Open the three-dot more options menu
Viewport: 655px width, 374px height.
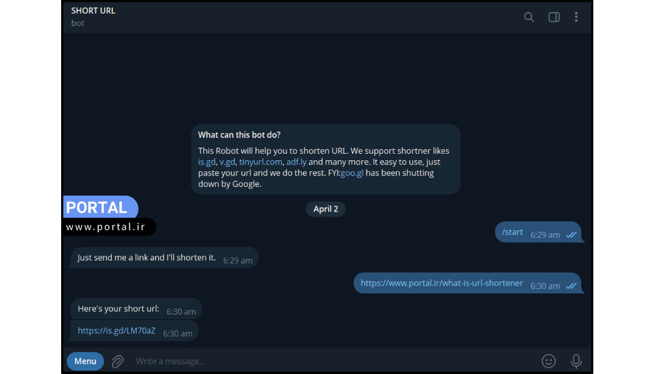pyautogui.click(x=576, y=17)
